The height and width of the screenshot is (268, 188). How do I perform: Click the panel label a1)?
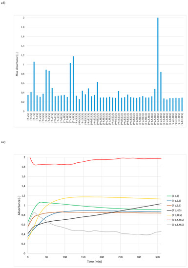click(x=3, y=2)
